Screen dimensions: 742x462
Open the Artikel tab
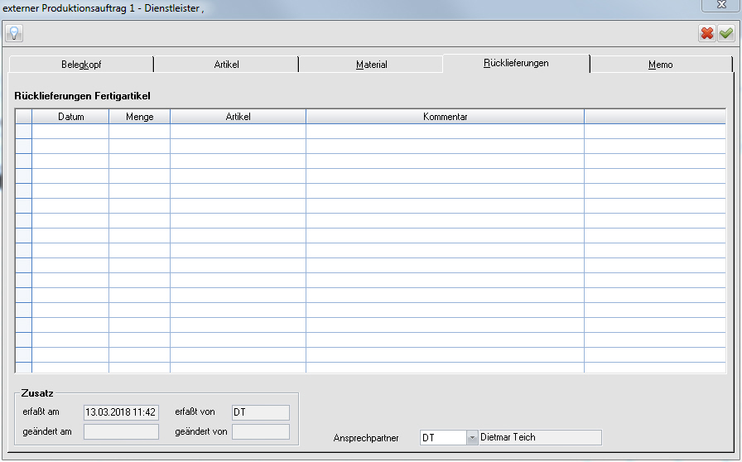[x=226, y=65]
